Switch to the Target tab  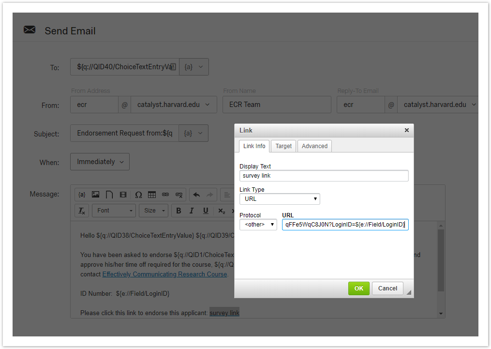coord(283,146)
